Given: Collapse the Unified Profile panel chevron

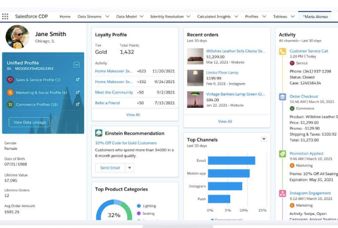Looking at the screenshot, I should point(77,65).
